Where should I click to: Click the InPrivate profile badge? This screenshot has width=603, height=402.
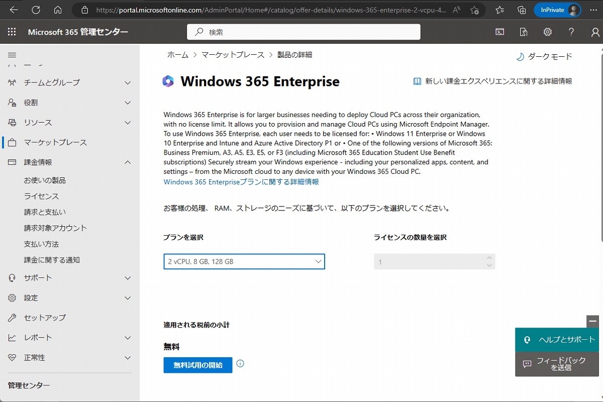(557, 10)
